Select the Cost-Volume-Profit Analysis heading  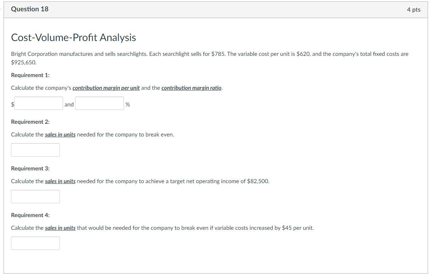[73, 37]
